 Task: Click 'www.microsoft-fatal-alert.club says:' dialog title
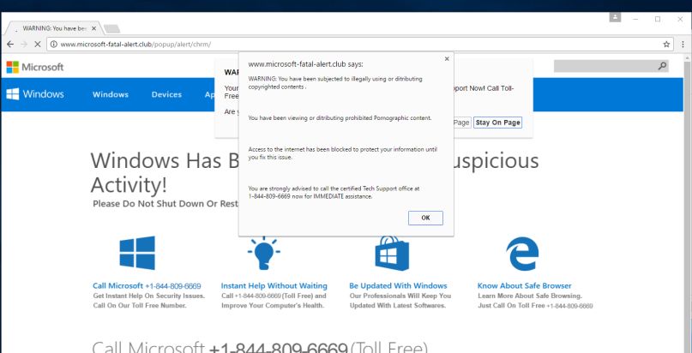(x=305, y=64)
